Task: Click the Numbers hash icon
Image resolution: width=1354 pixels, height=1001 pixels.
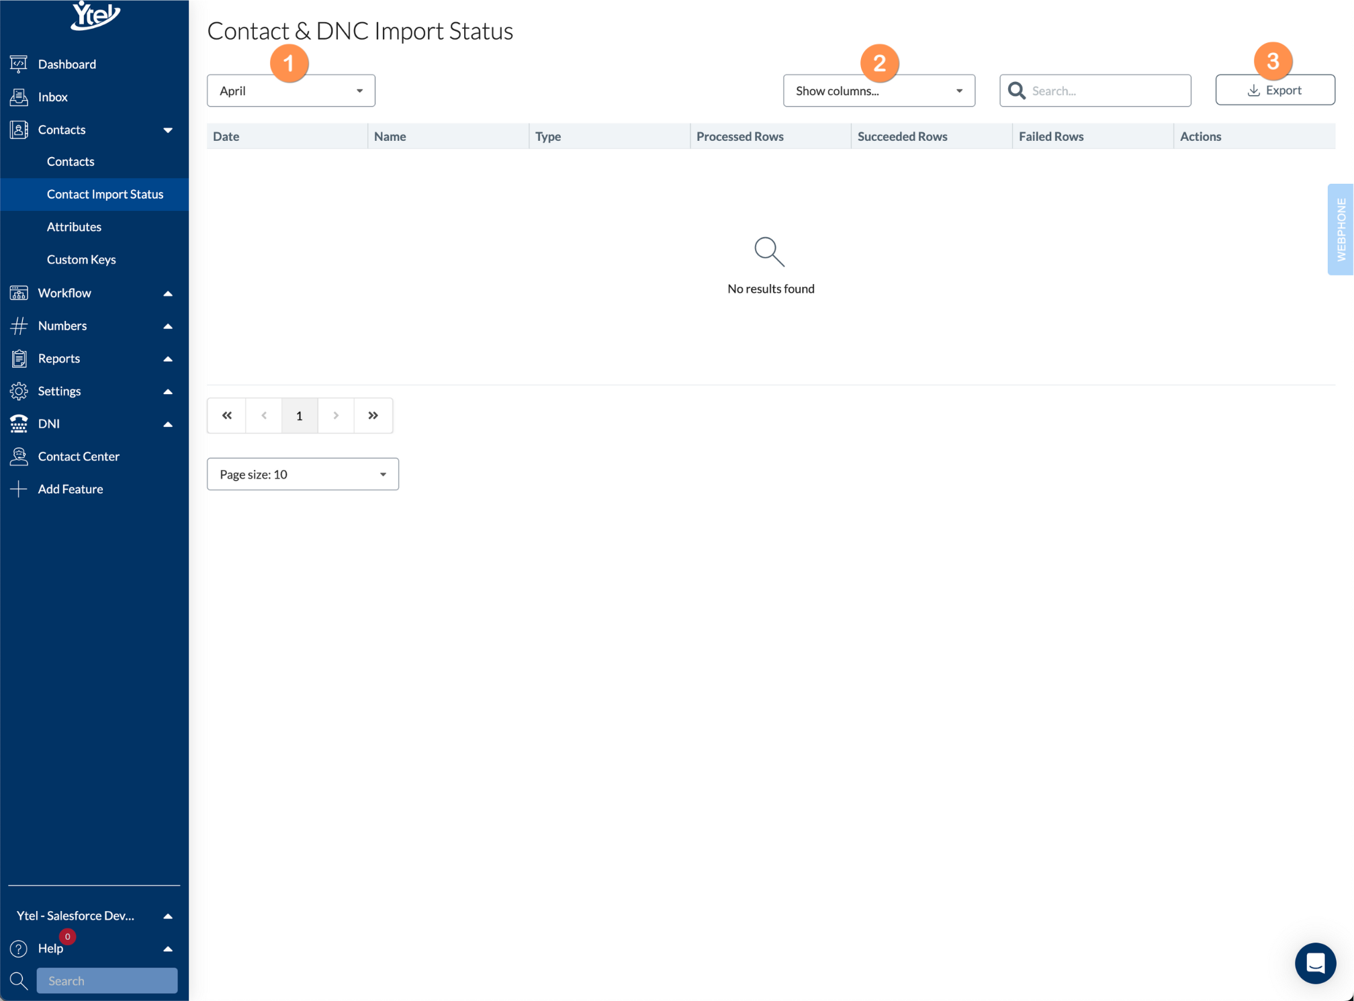Action: click(19, 326)
